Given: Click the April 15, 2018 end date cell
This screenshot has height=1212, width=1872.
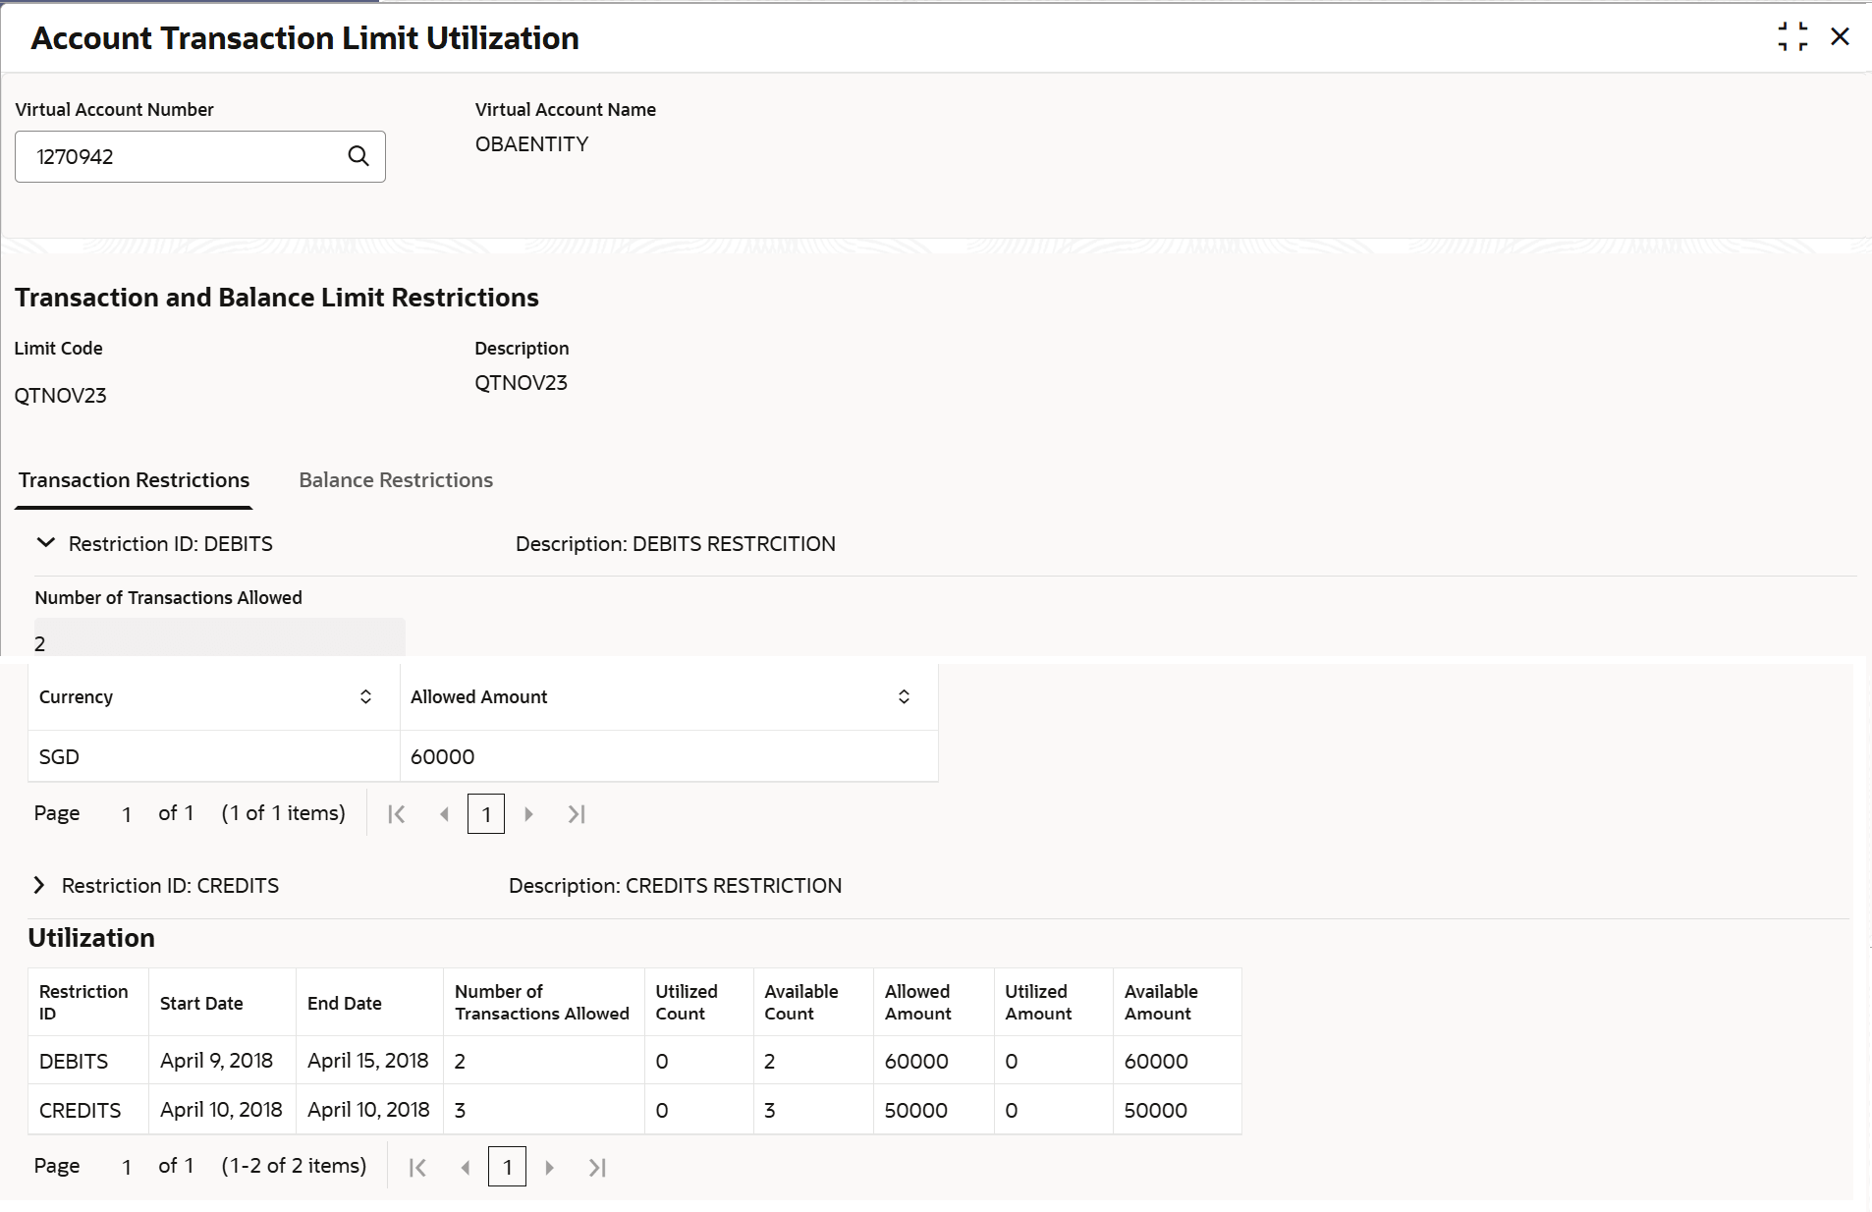Looking at the screenshot, I should click(x=368, y=1061).
